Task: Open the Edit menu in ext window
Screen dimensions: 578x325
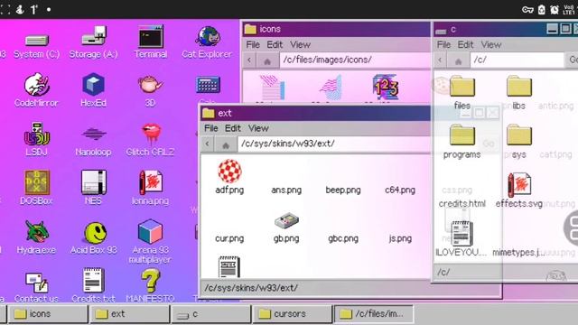Action: (233, 128)
